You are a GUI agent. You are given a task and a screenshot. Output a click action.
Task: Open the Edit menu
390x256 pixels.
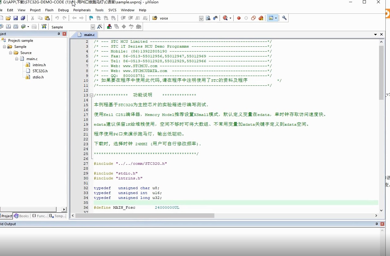coord(10,10)
